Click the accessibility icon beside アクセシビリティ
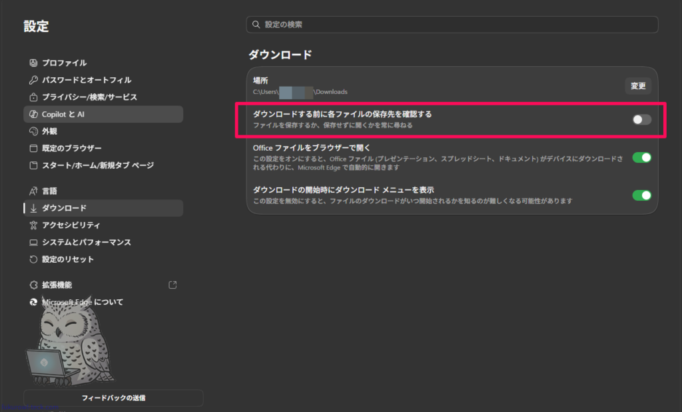The image size is (682, 412). [33, 225]
